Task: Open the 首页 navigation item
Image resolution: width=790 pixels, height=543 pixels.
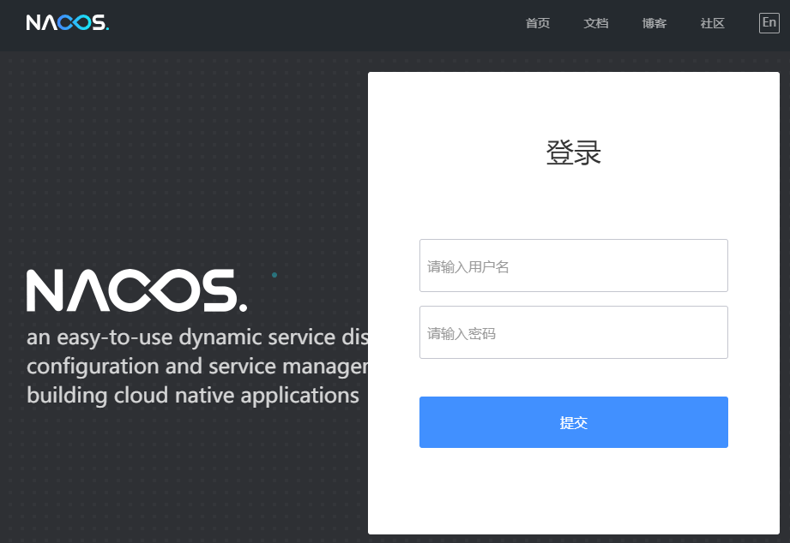Action: coord(538,23)
